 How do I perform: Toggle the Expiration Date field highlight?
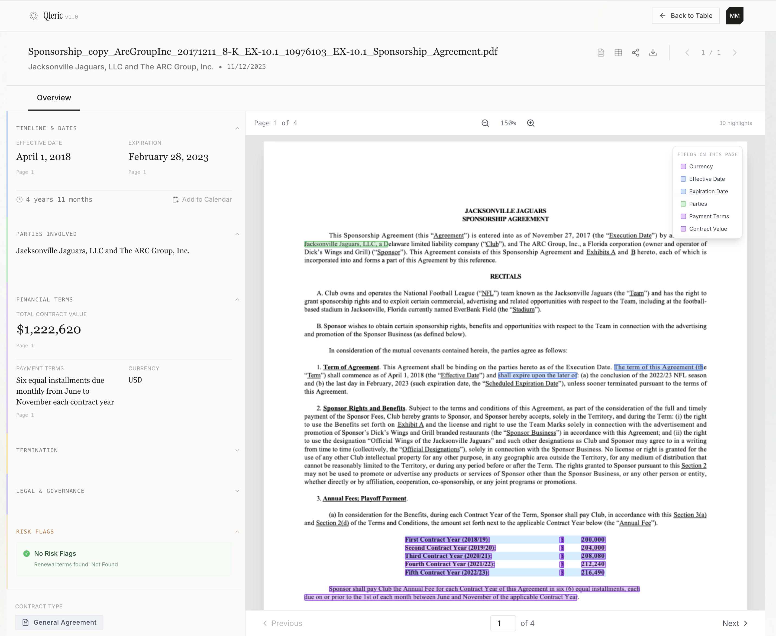(683, 191)
